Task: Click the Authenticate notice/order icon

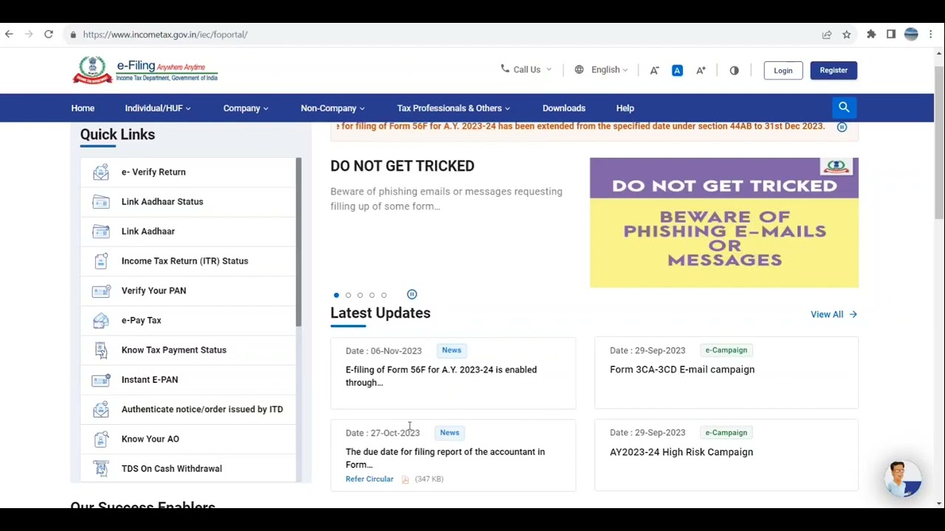Action: pos(101,409)
